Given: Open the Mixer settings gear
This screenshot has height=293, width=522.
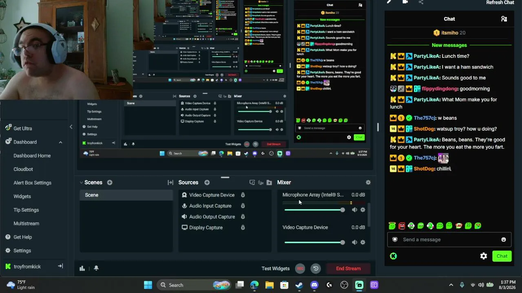Looking at the screenshot, I should click(368, 182).
